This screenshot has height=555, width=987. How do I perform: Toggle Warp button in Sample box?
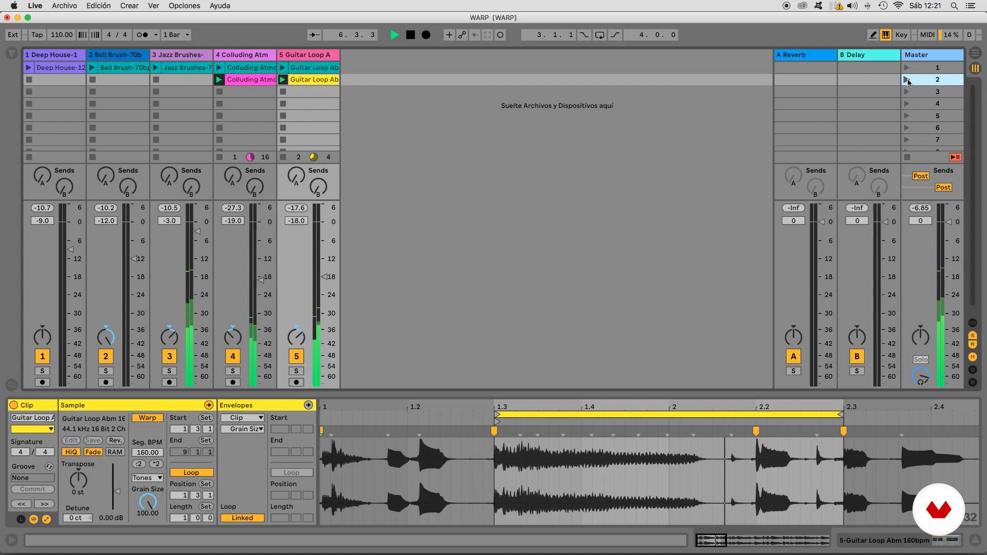147,418
